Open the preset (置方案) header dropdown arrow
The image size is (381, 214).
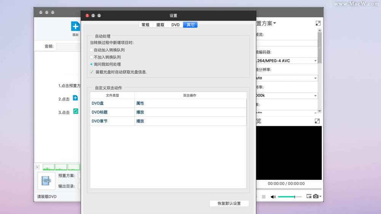pyautogui.click(x=275, y=23)
